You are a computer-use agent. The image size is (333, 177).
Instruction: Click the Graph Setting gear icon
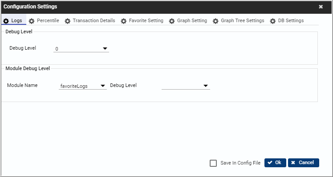(x=172, y=21)
